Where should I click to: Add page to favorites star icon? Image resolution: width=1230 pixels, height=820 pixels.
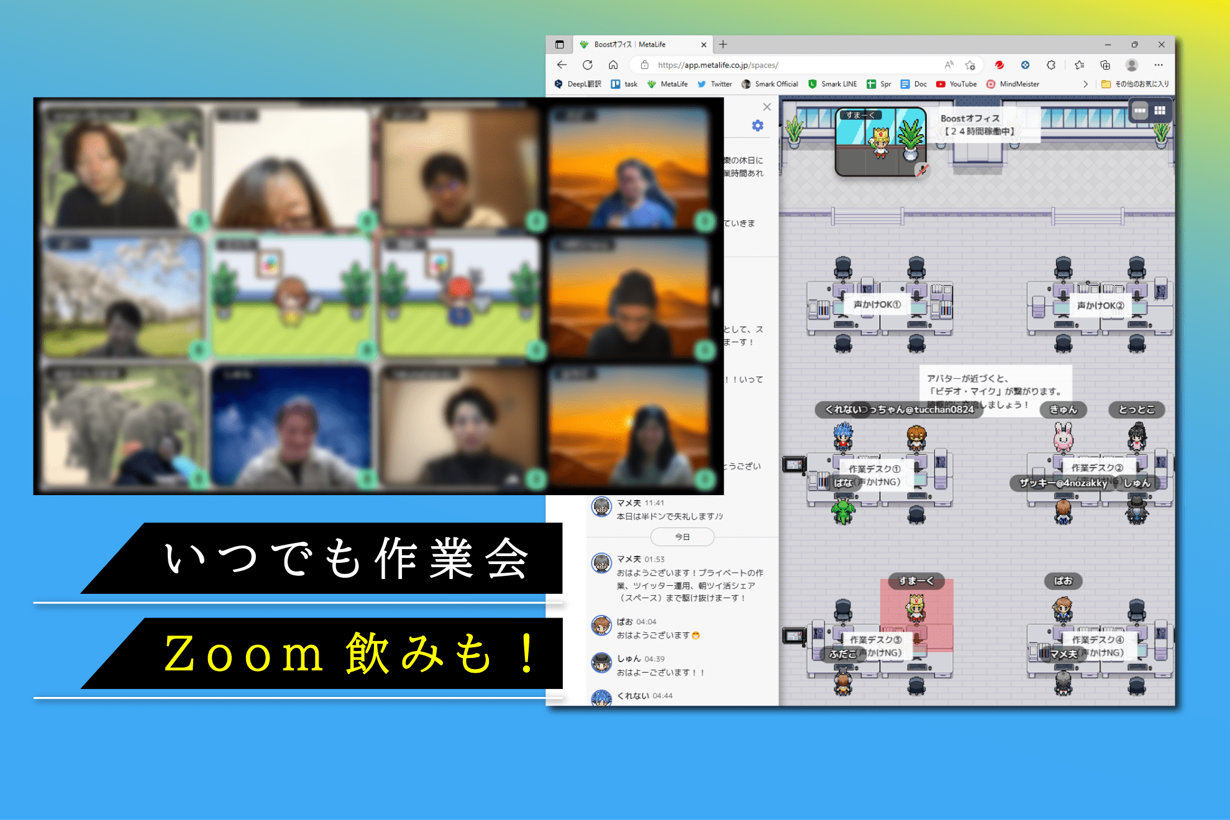click(x=970, y=65)
